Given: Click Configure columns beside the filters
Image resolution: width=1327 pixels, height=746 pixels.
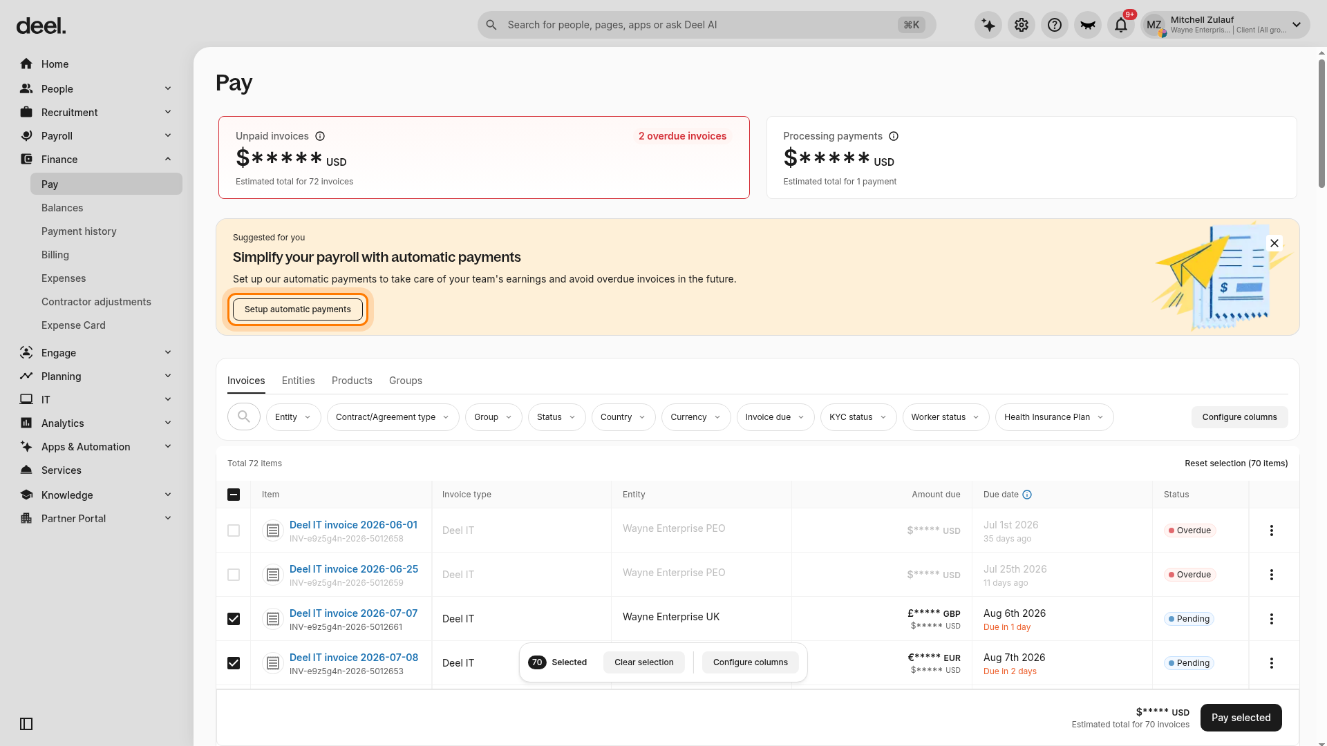Looking at the screenshot, I should [x=1240, y=417].
